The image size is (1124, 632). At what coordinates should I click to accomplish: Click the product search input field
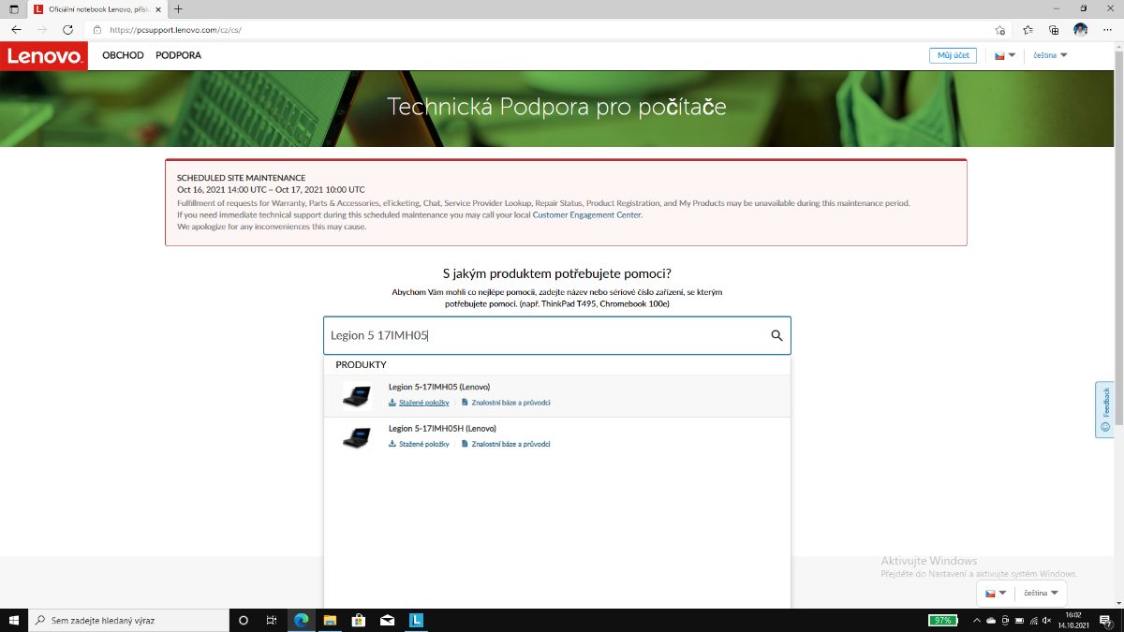(543, 336)
